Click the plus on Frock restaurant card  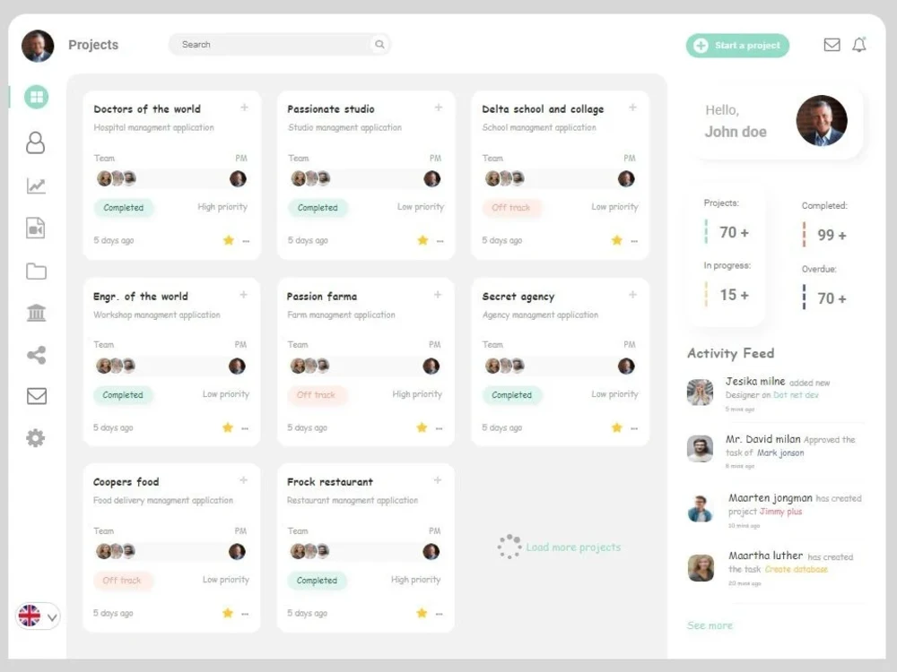click(438, 480)
